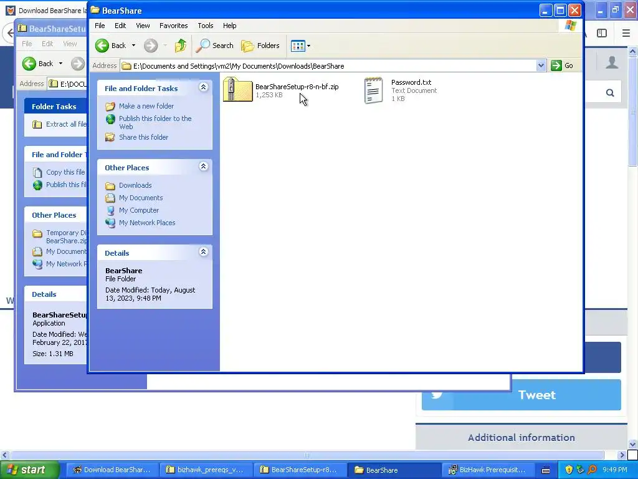The width and height of the screenshot is (638, 479).
Task: Click the horizontal scrollbar right arrow
Action: click(x=622, y=455)
